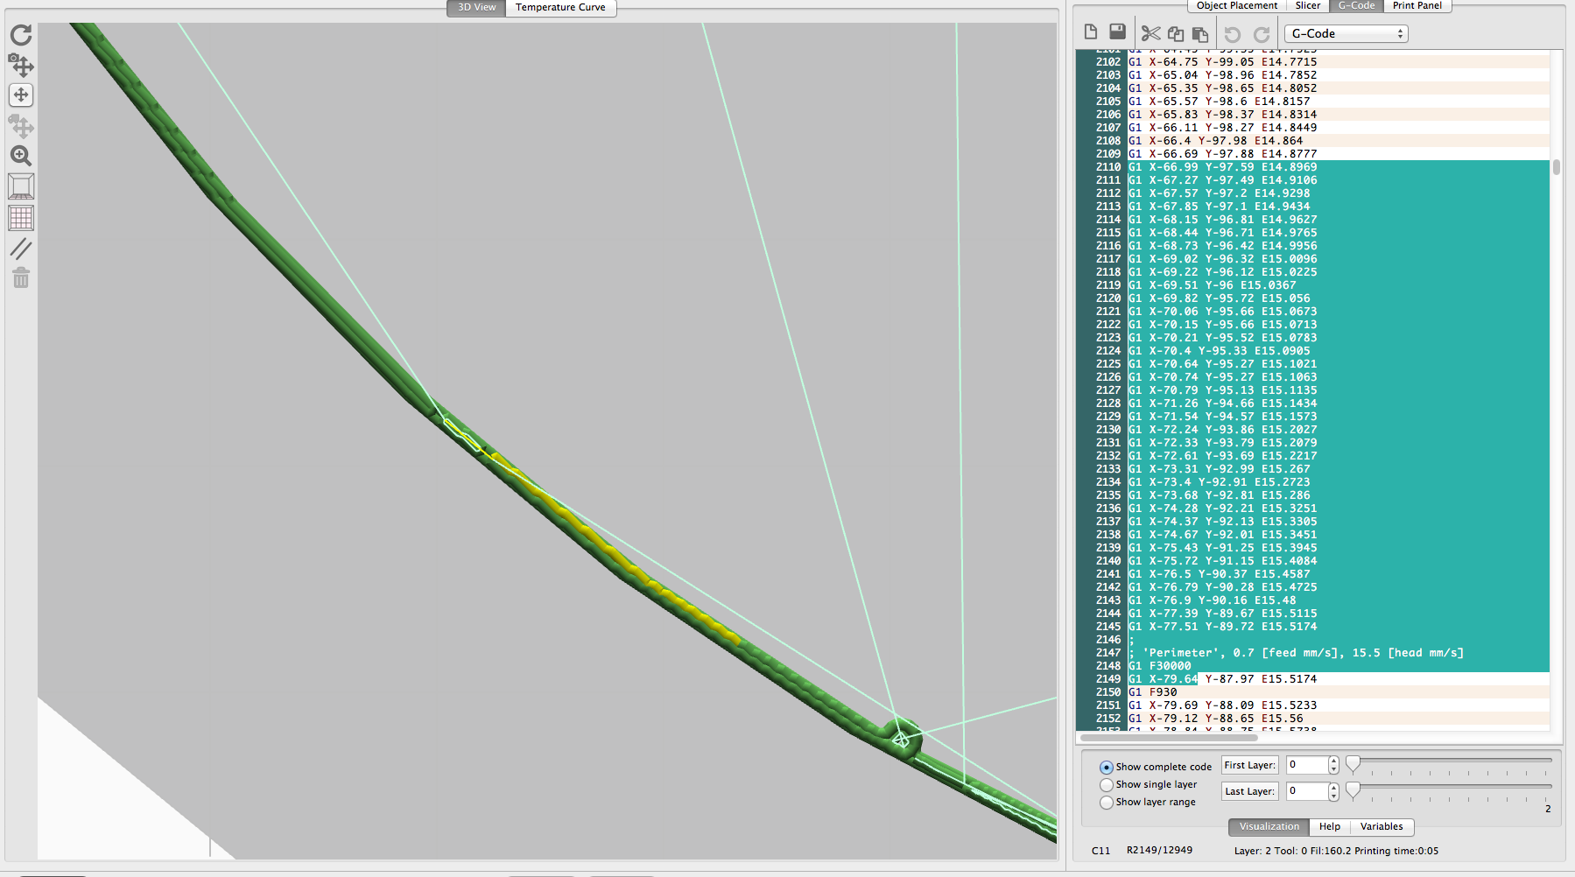Image resolution: width=1575 pixels, height=877 pixels.
Task: Select the Show complete code radio button
Action: 1107,768
